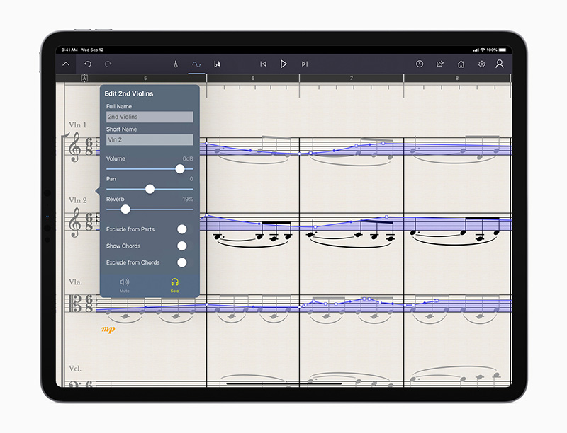
Task: Return home via the house icon
Action: tap(461, 63)
